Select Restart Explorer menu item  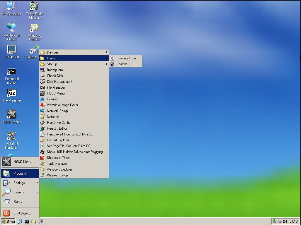[x=74, y=140]
